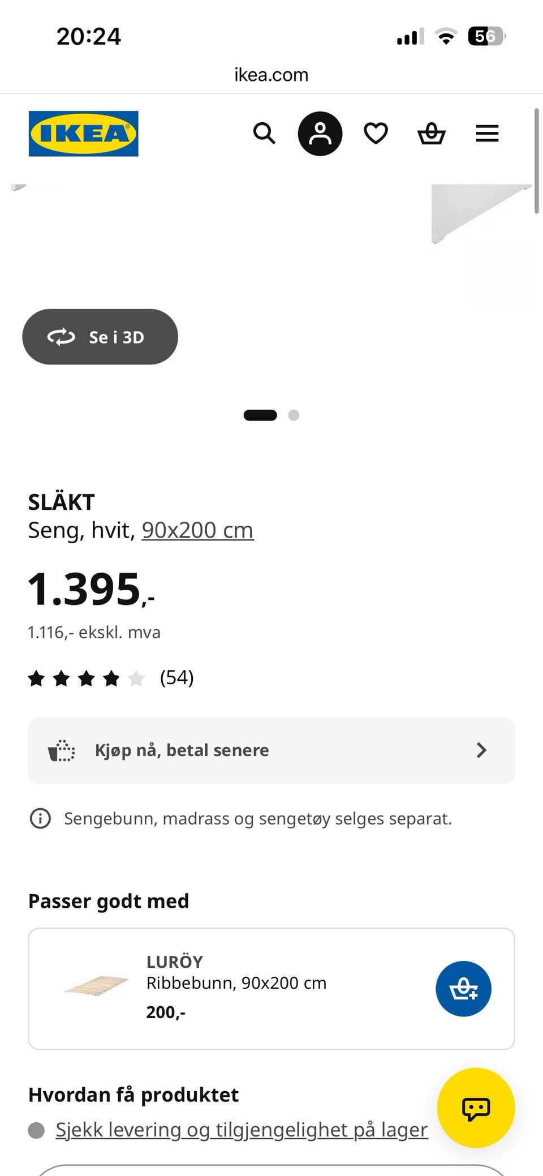Add LURÖY ribbebunn to basket
The image size is (543, 1176).
tap(463, 989)
